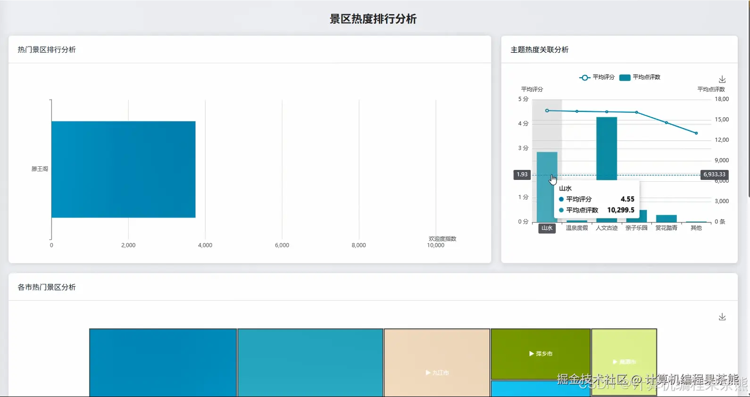The height and width of the screenshot is (397, 750).
Task: Select the 山水 bar in the theme chart
Action: pyautogui.click(x=547, y=187)
